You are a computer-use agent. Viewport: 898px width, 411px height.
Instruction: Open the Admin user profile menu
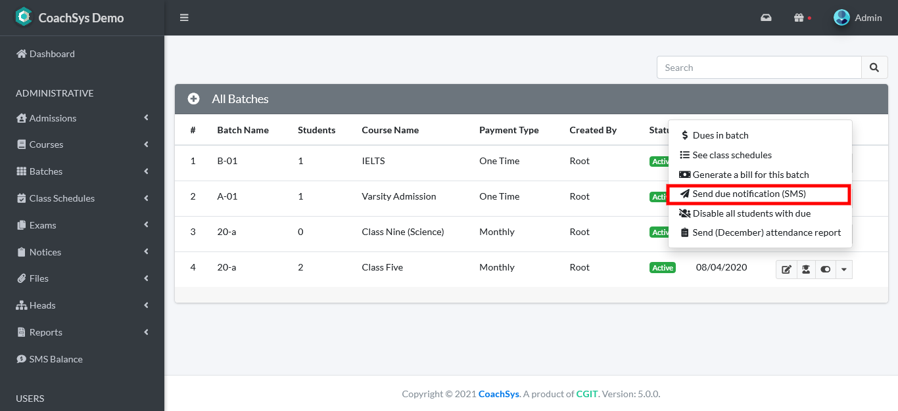(858, 18)
